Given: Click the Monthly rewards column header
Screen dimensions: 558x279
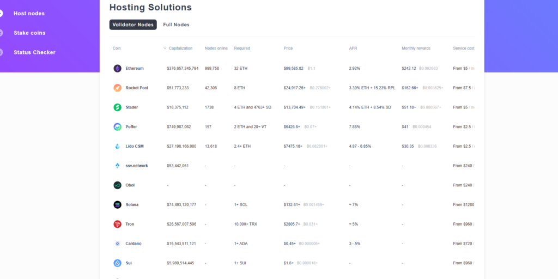Looking at the screenshot, I should pos(416,48).
